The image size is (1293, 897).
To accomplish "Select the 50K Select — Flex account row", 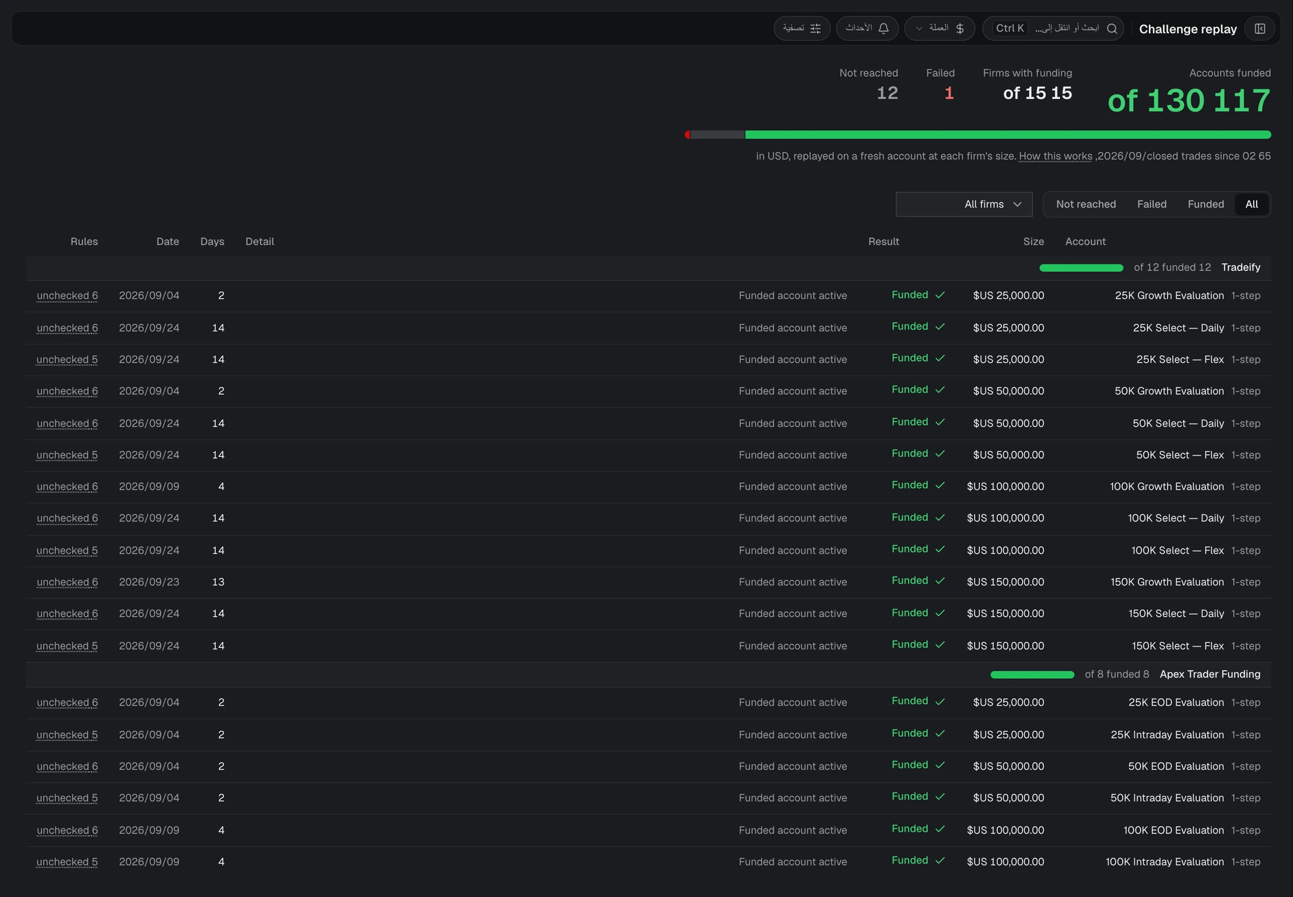I will [x=649, y=456].
